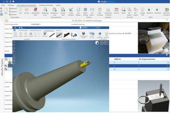Open Toleranzen in tooling window
This screenshot has height=113, width=170.
45,35
